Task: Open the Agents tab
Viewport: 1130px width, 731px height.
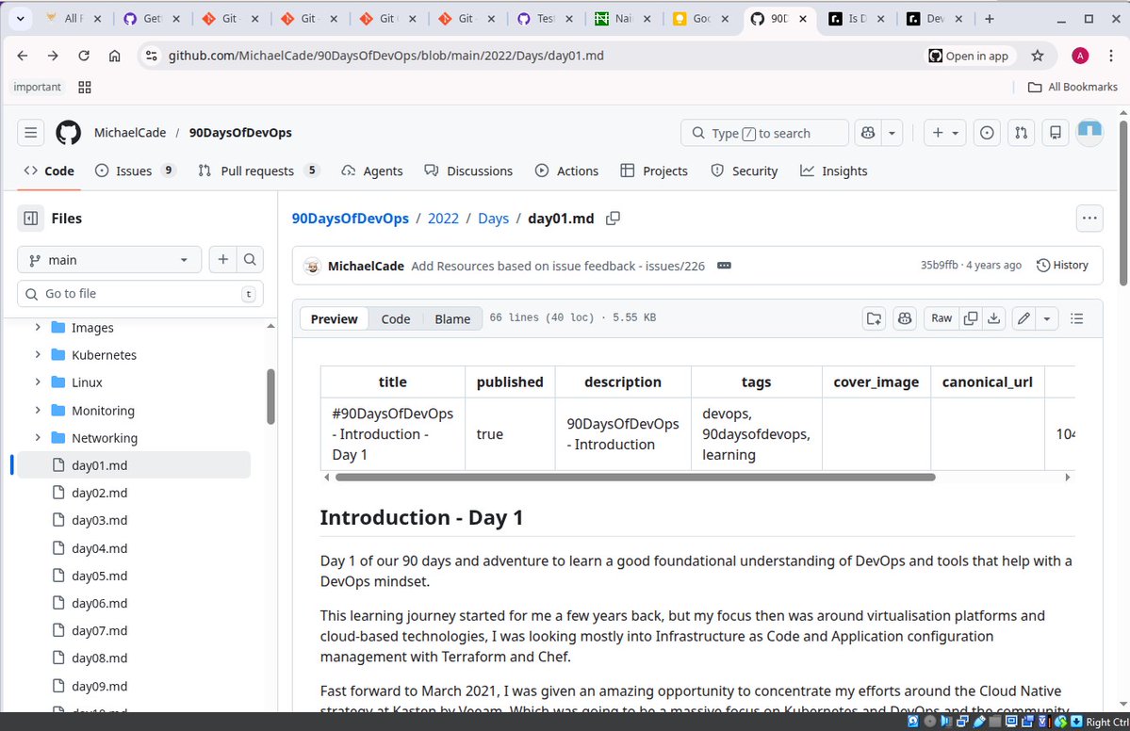Action: pos(372,171)
